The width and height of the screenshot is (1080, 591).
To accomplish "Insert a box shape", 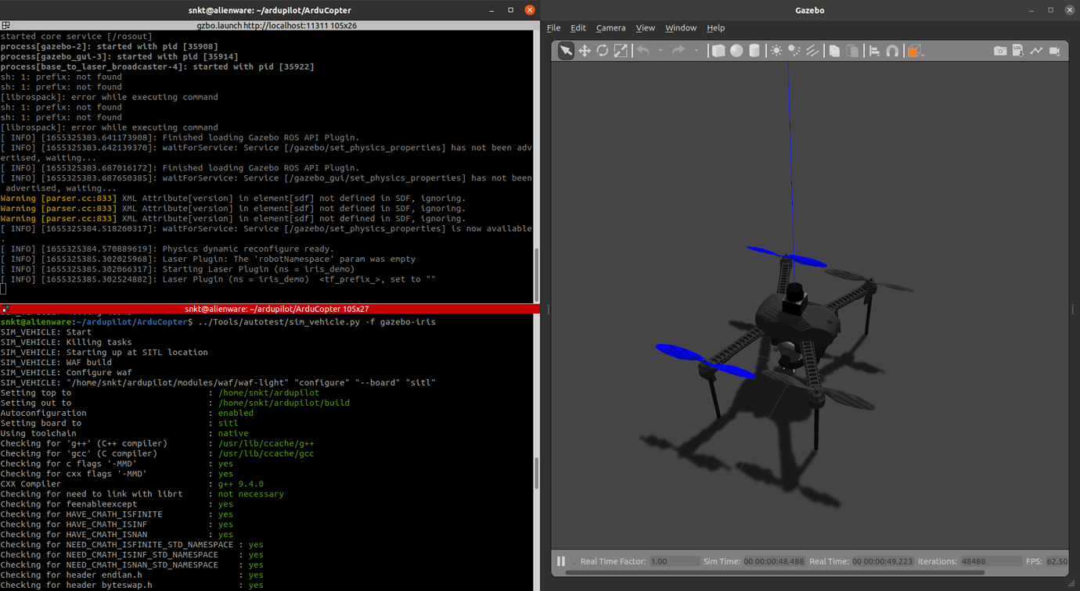I will [x=718, y=51].
